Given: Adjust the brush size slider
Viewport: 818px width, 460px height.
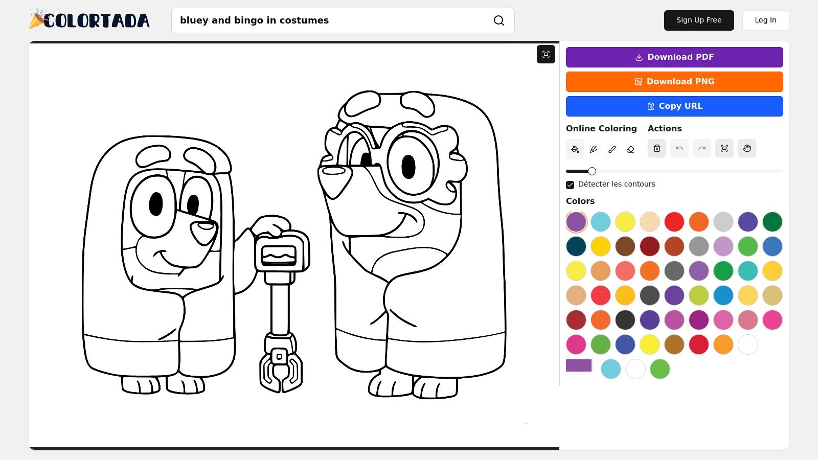Looking at the screenshot, I should [x=592, y=171].
